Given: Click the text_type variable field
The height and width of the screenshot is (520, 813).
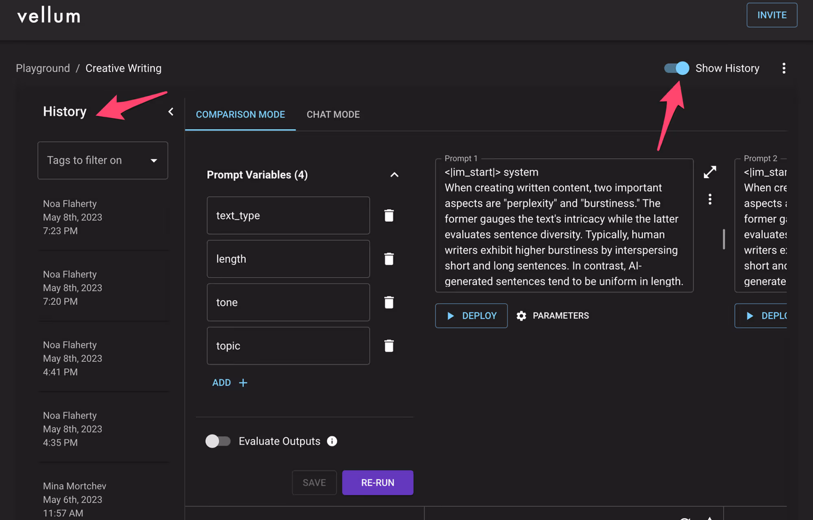Looking at the screenshot, I should (288, 215).
